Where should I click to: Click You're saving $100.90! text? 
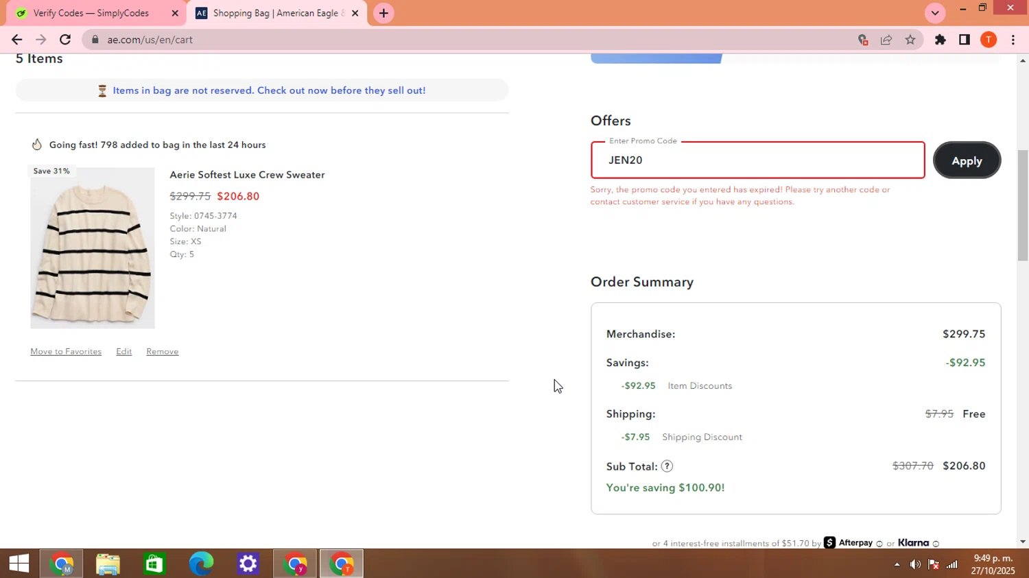tap(665, 487)
